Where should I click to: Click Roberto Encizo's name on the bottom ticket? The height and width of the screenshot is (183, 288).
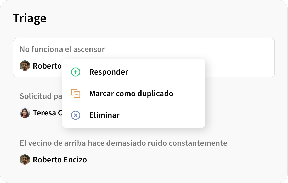[60, 160]
